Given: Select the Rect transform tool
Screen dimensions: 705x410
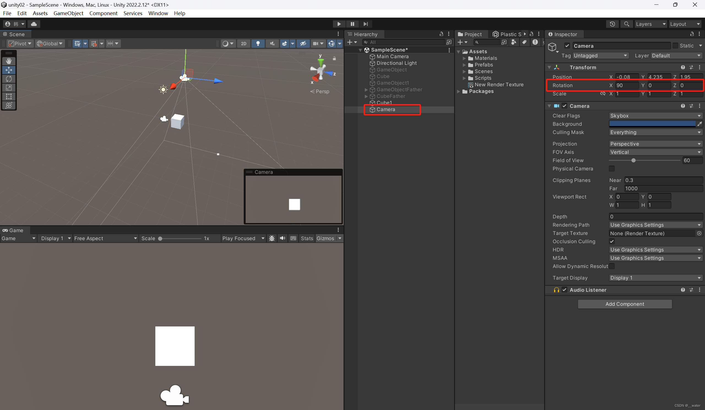Looking at the screenshot, I should point(9,97).
